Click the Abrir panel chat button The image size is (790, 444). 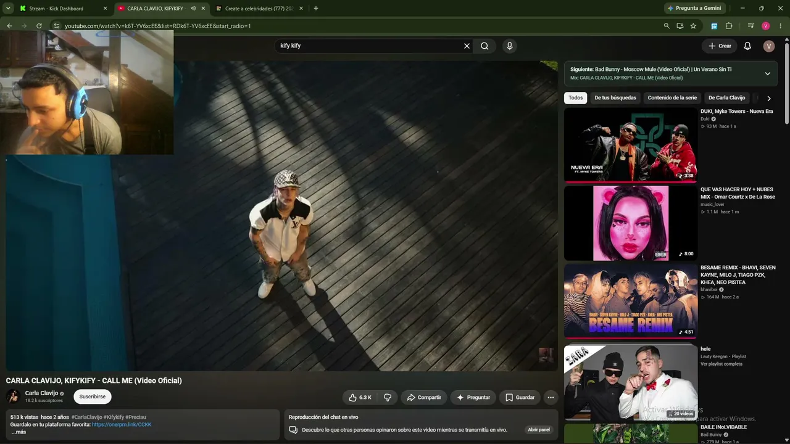pyautogui.click(x=539, y=430)
